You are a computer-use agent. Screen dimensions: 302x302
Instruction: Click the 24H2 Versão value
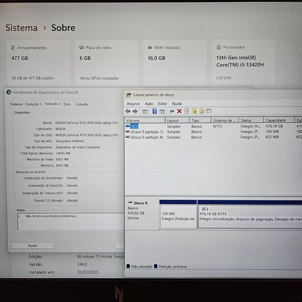click(x=82, y=264)
